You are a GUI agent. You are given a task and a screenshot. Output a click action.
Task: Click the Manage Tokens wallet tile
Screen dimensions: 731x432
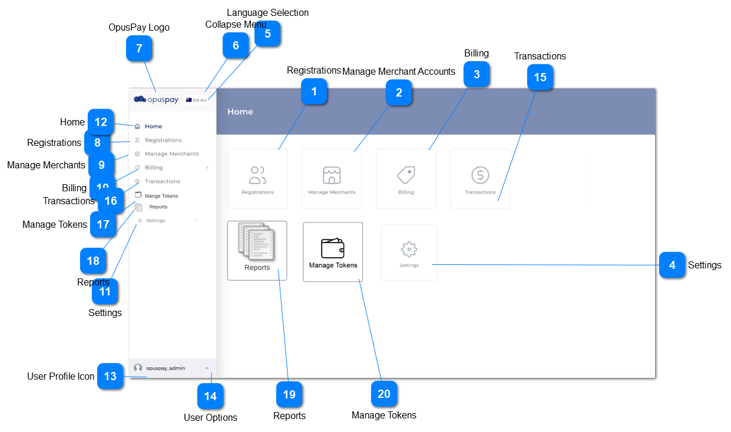point(333,248)
